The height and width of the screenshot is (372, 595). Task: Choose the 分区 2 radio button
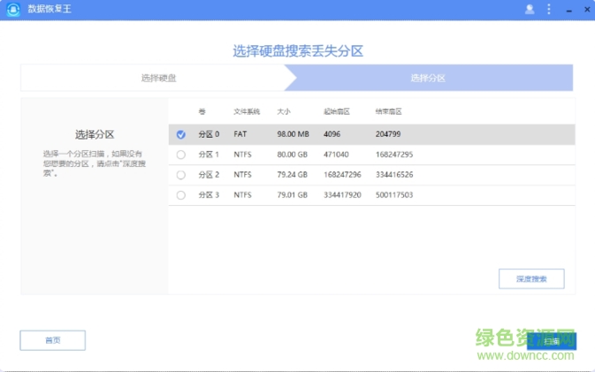[181, 175]
